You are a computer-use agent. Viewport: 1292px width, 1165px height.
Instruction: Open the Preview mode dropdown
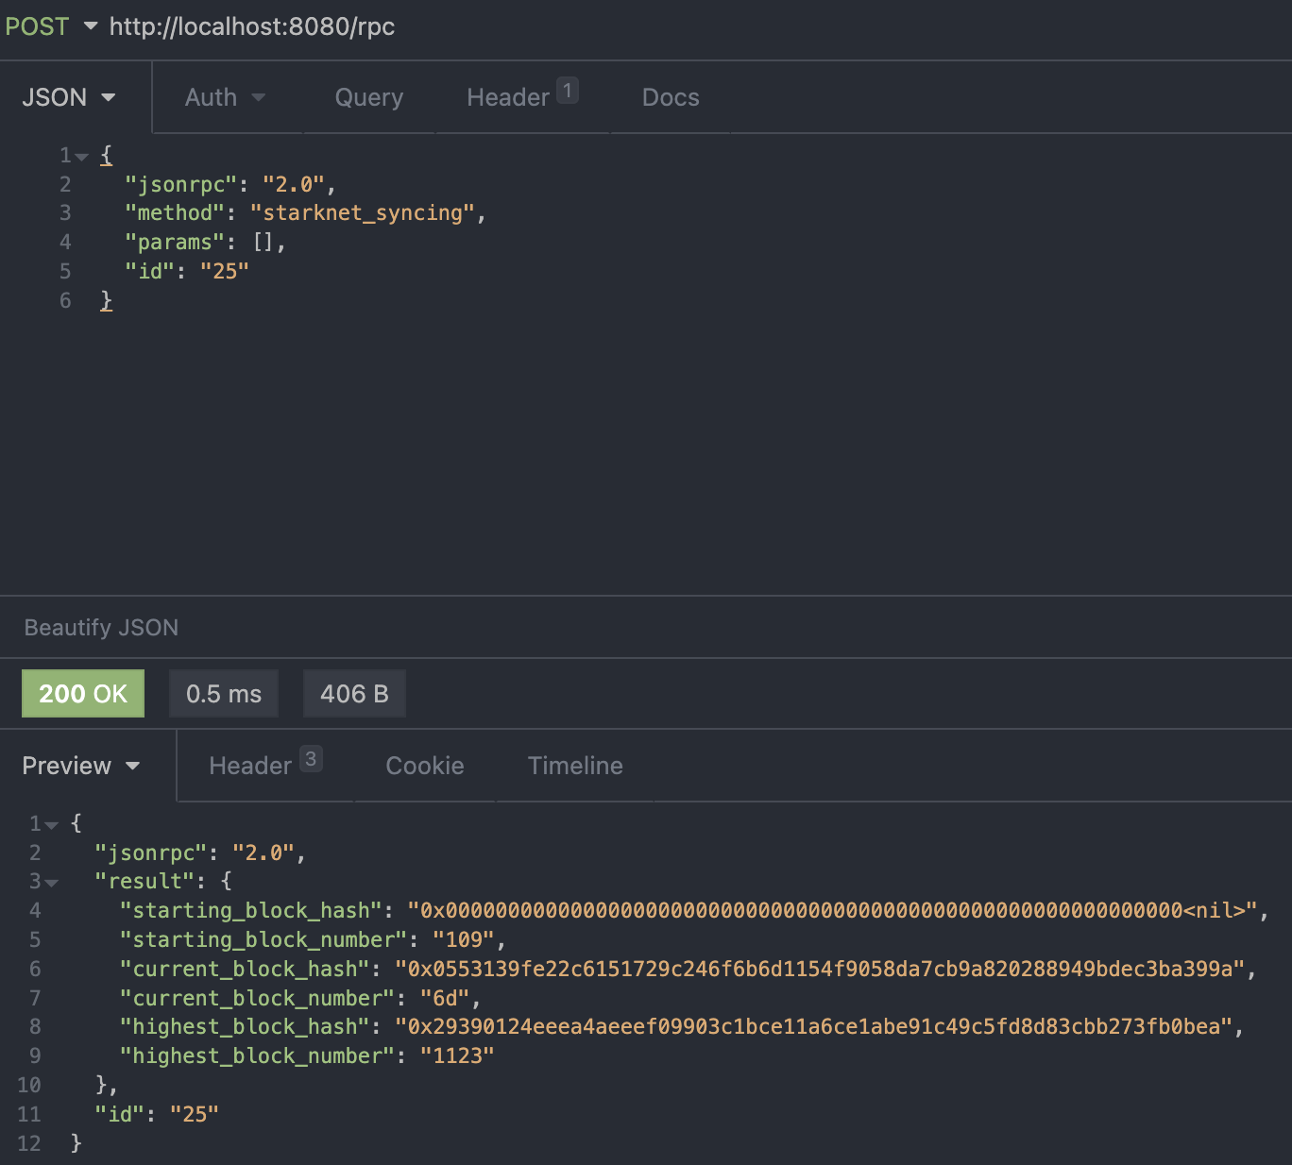tap(81, 766)
